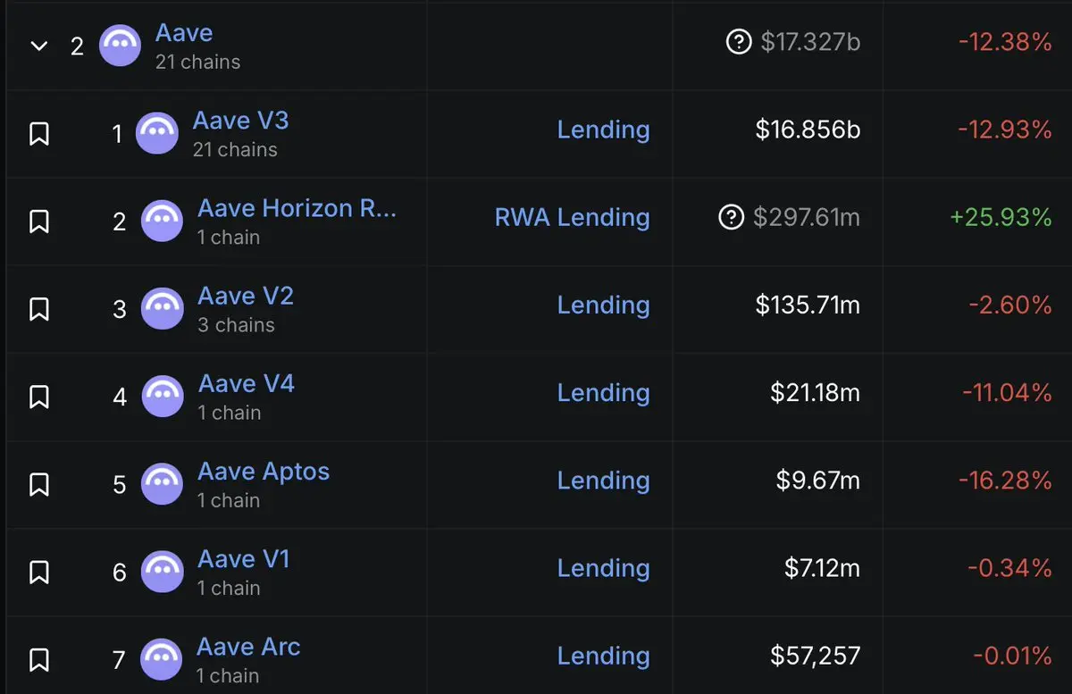Open Lending category in Aave V4 row

[603, 394]
